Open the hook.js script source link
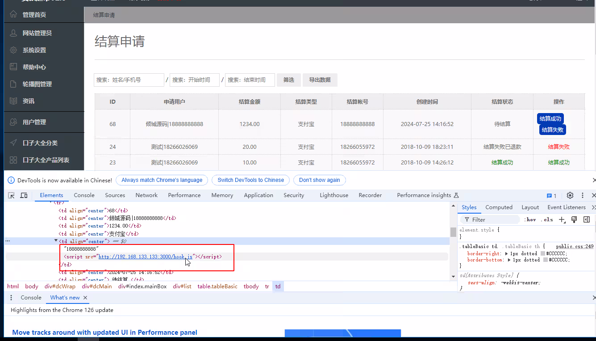This screenshot has height=341, width=596. coord(145,257)
